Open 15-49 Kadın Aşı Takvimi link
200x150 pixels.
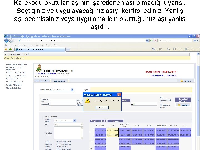coord(14,69)
